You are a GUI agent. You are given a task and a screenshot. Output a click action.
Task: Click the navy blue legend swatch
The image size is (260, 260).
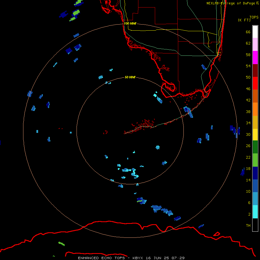(x=255, y=173)
